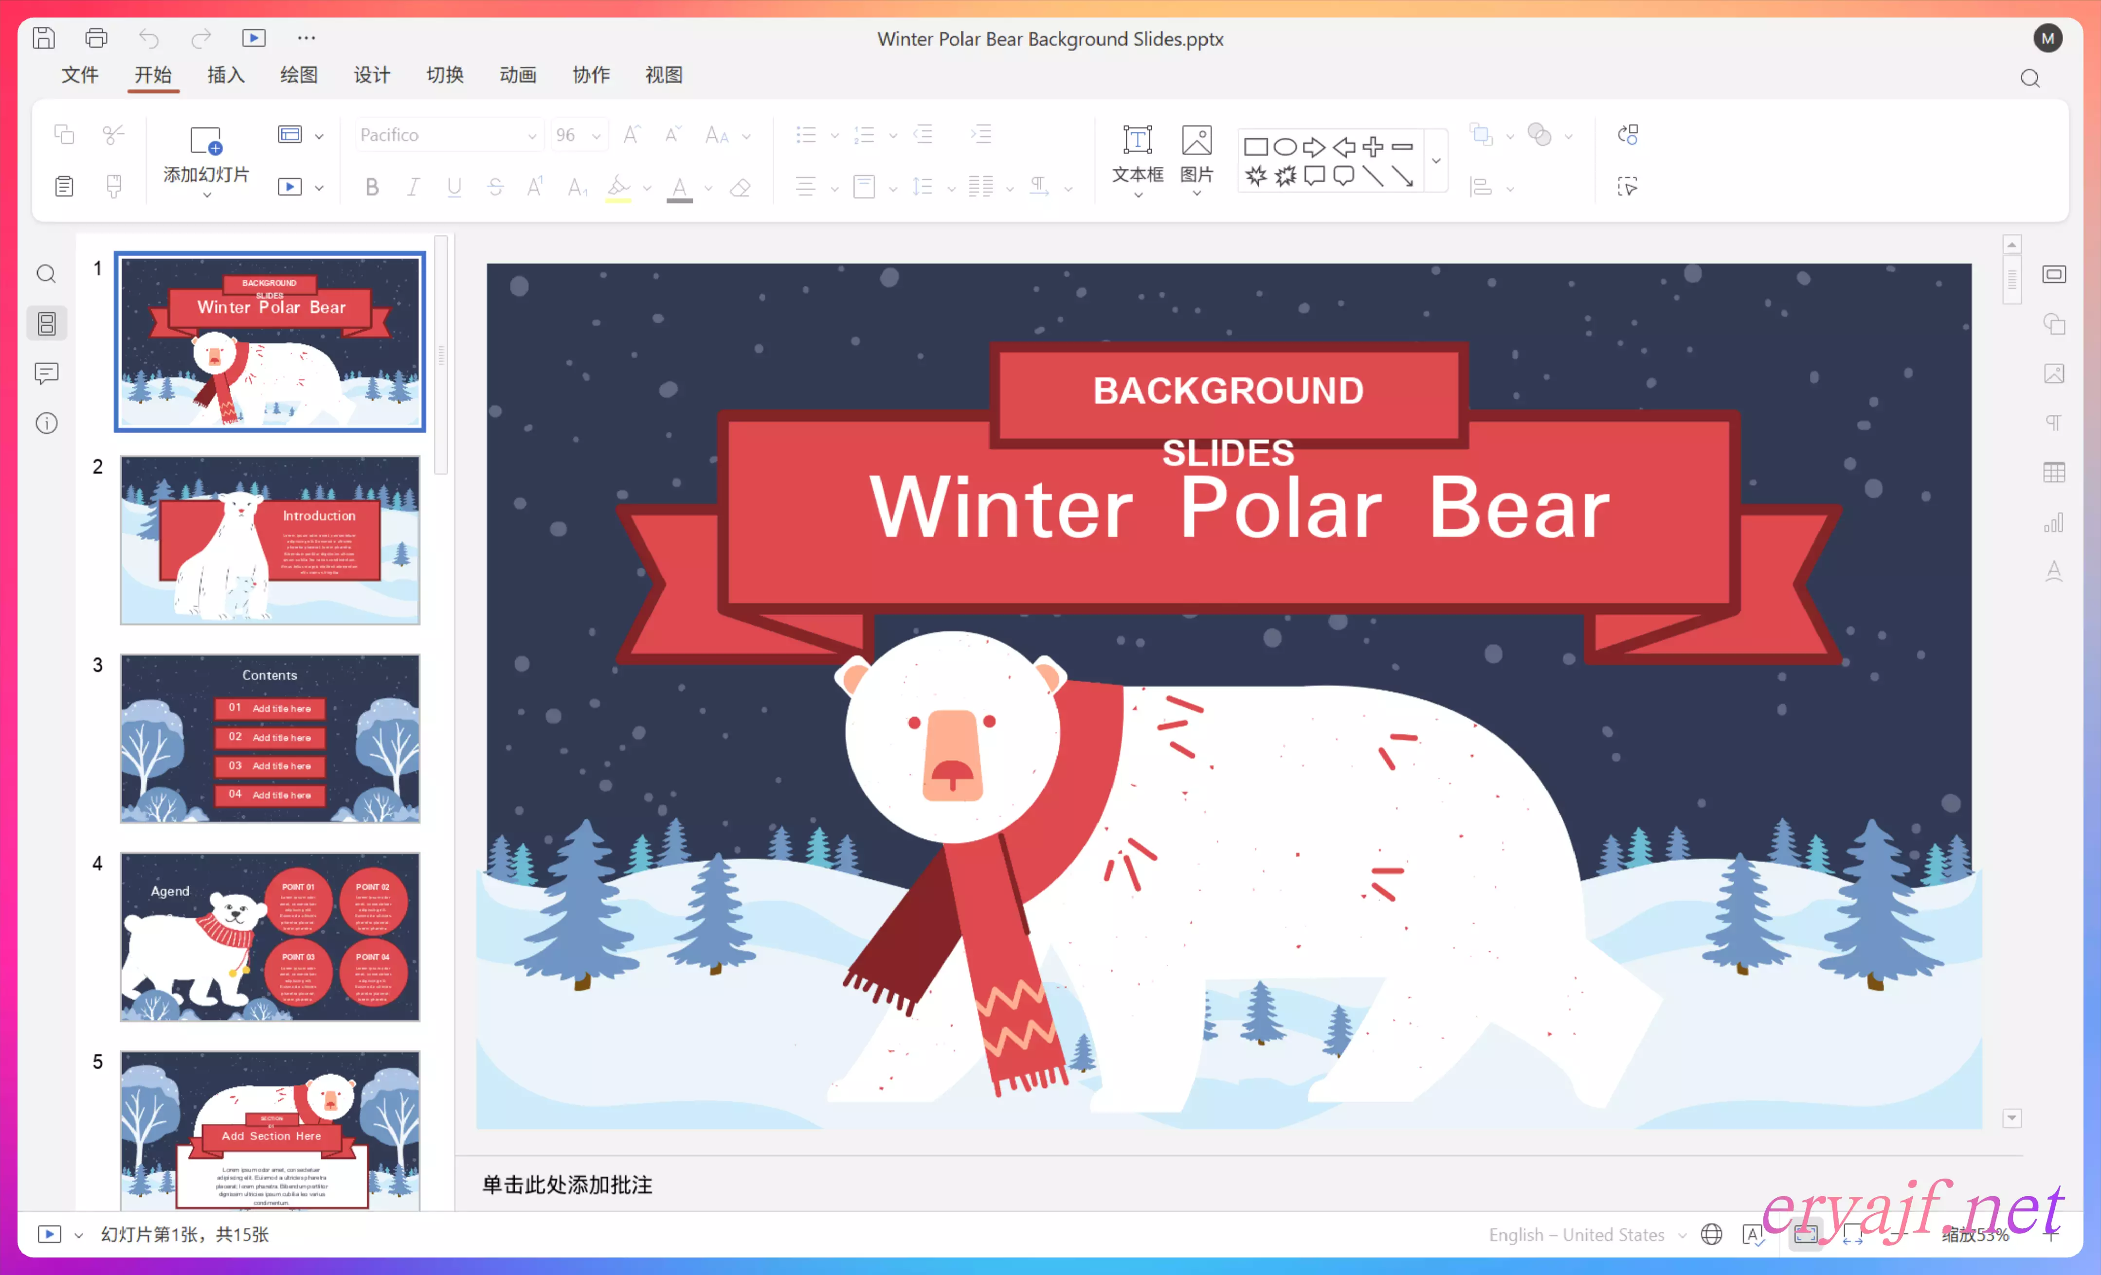Click the 单击此处添加批注 notes area
This screenshot has height=1275, width=2101.
coord(568,1185)
